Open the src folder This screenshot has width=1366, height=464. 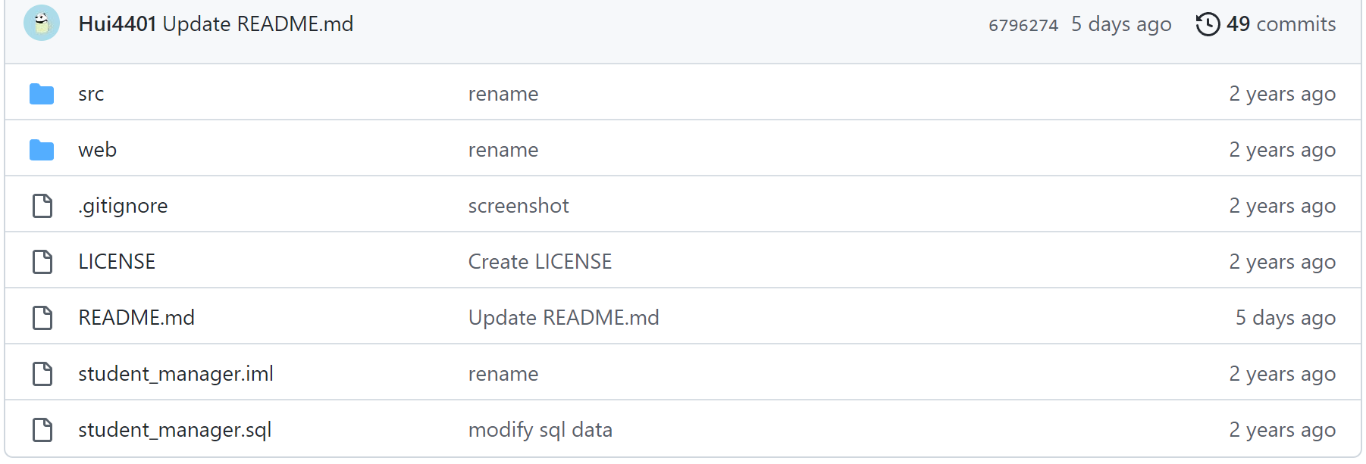pos(91,94)
